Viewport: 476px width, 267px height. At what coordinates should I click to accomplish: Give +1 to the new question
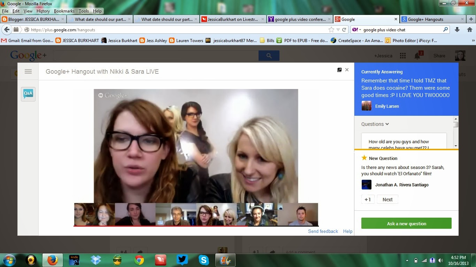pos(367,200)
